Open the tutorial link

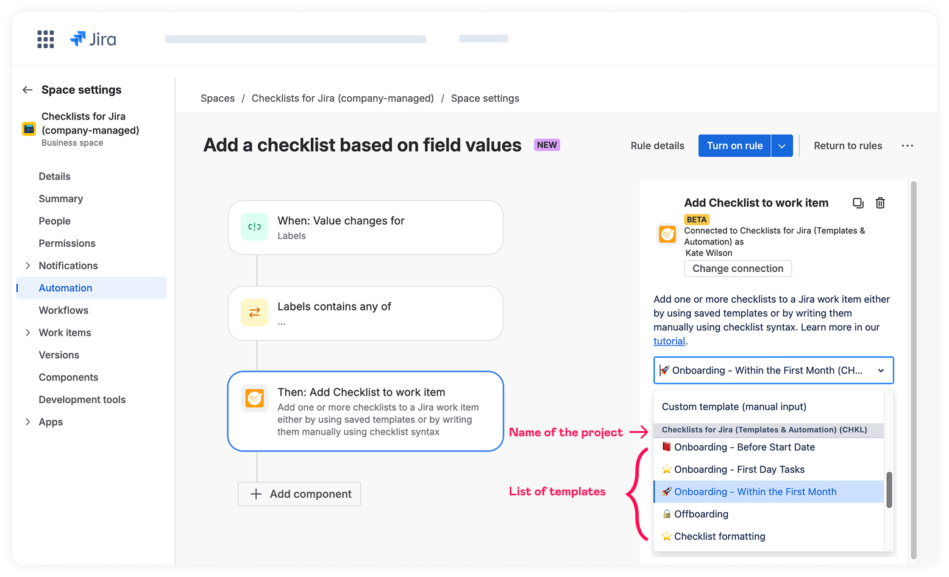669,341
